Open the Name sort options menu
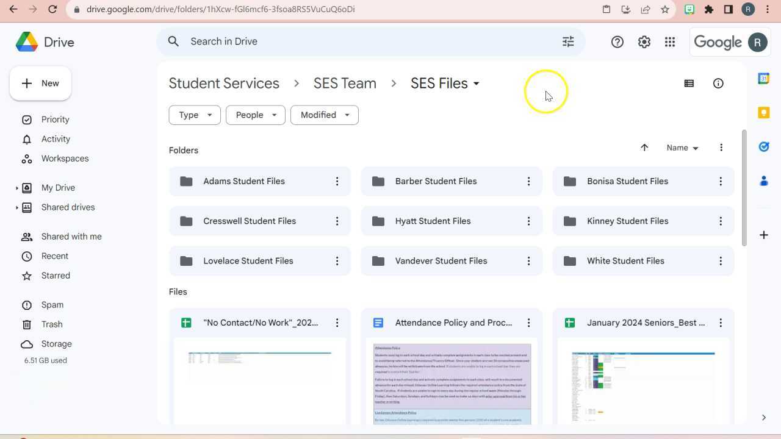The image size is (781, 439). (x=682, y=148)
